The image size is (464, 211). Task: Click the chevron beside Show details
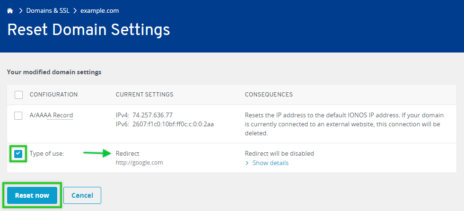point(247,163)
